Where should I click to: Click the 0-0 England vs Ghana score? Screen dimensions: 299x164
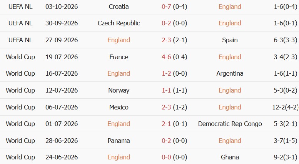166,157
